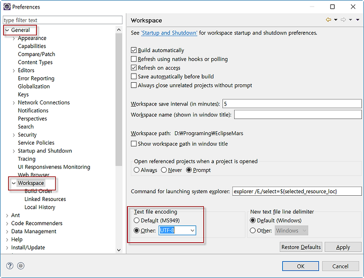Select Content Types in the tree
This screenshot has height=278, width=364.
[35, 63]
